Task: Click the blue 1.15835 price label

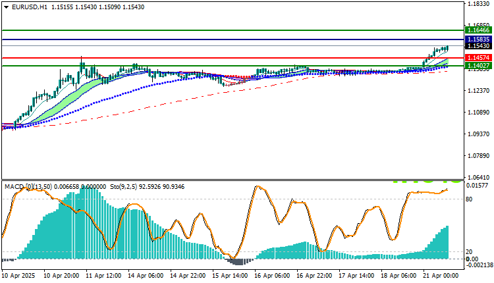Action: coord(479,39)
